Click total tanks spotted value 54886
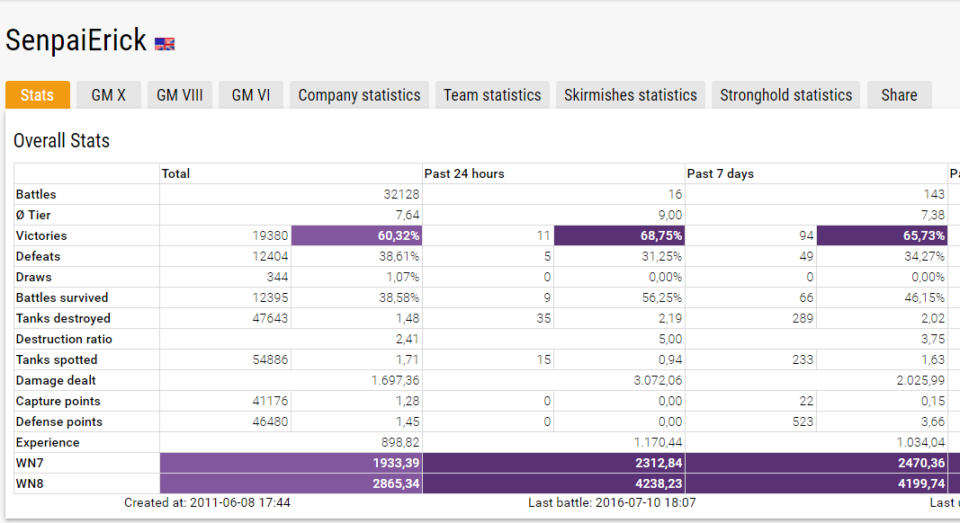 [x=270, y=359]
